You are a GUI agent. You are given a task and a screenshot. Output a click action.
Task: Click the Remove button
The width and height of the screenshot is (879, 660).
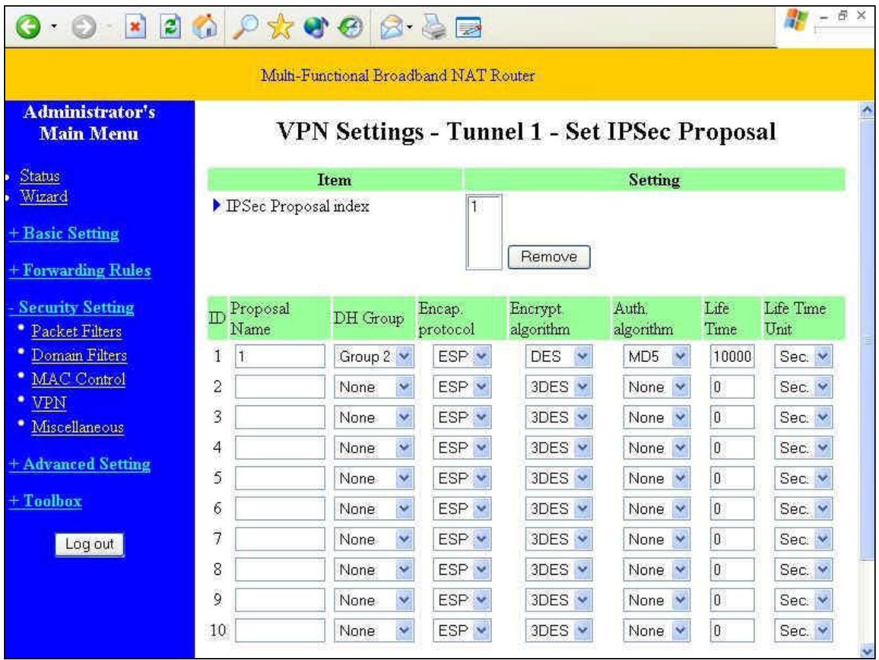coord(549,257)
